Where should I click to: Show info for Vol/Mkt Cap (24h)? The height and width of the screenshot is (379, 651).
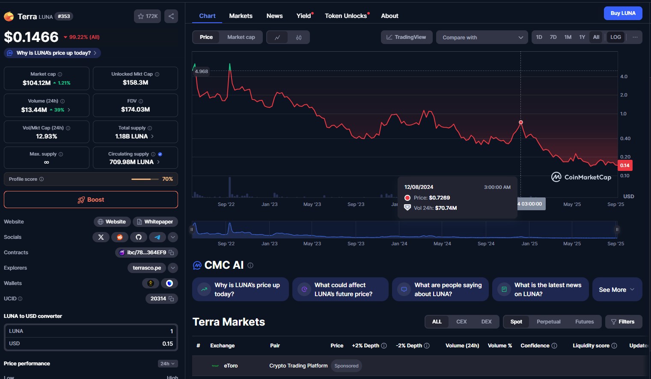[68, 128]
